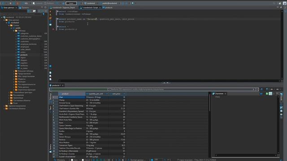Open the Задание_Step editor tab

(x=64, y=8)
